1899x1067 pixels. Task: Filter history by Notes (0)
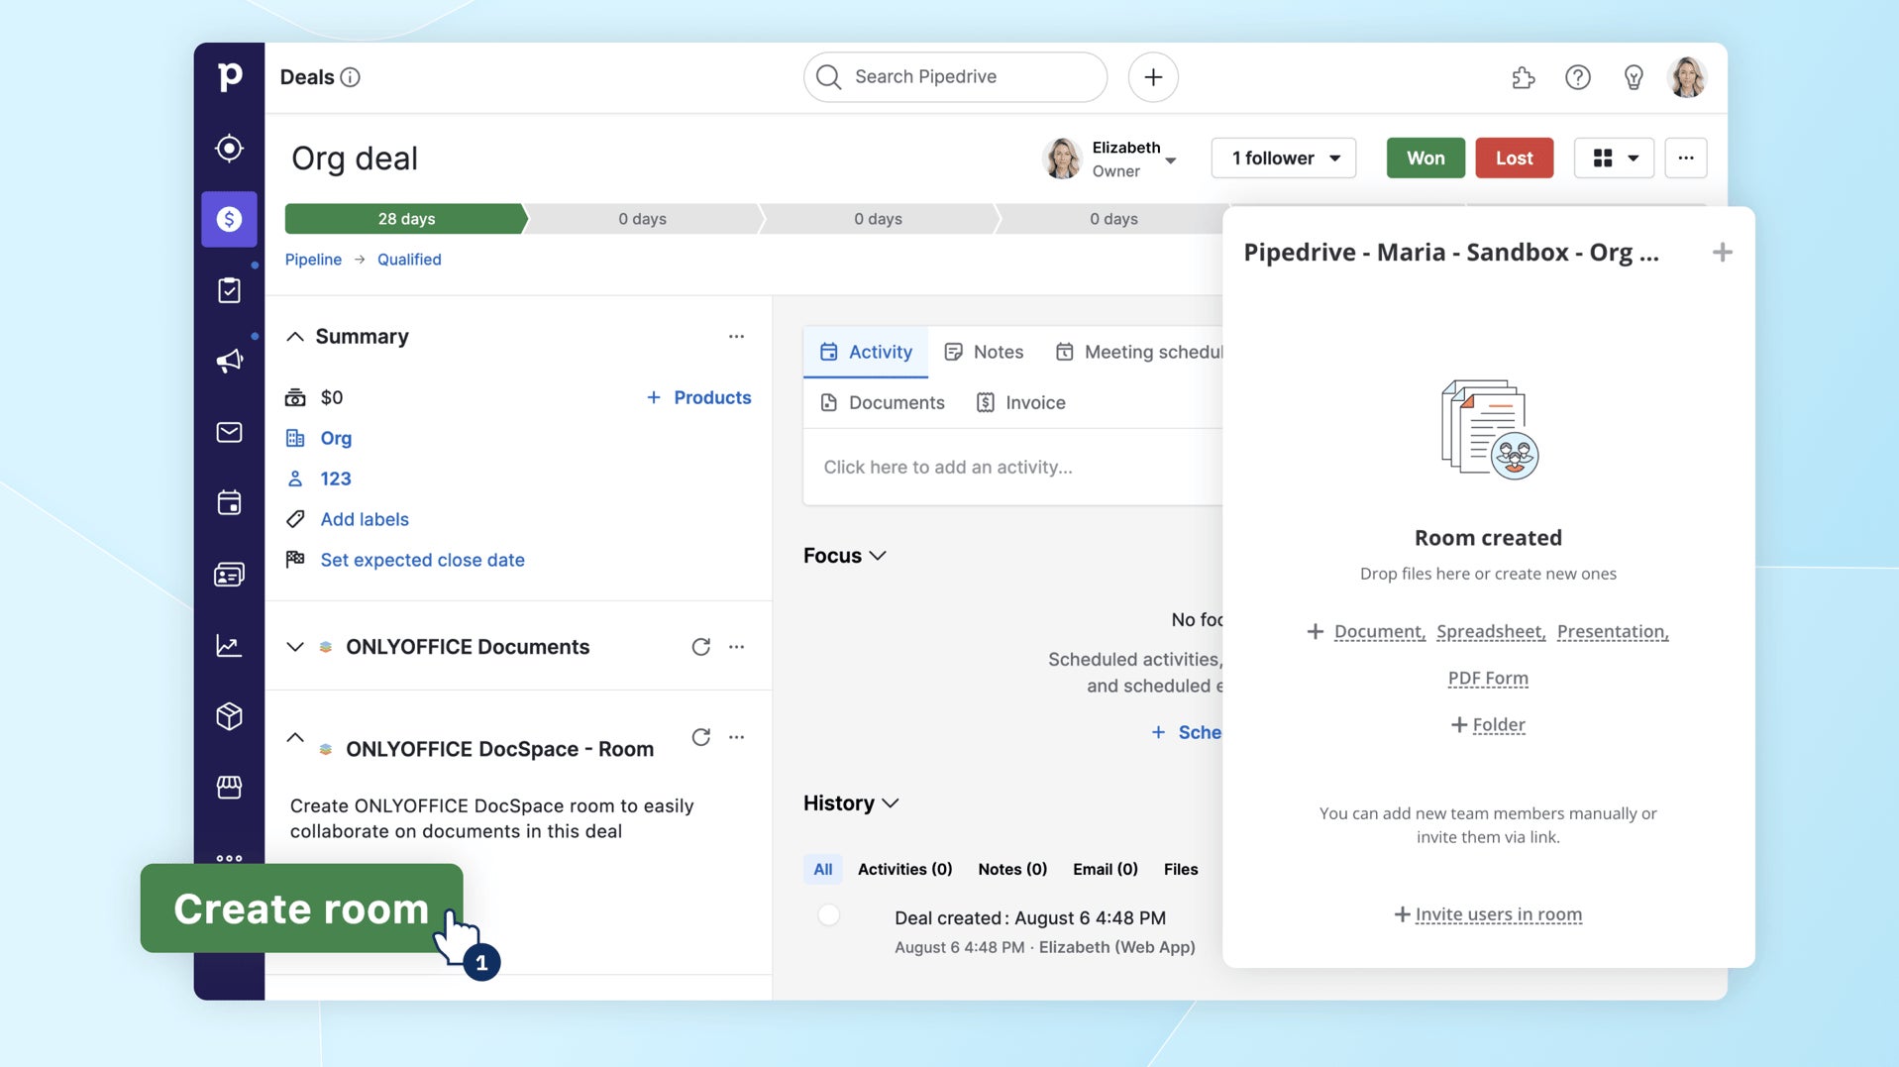1012,870
